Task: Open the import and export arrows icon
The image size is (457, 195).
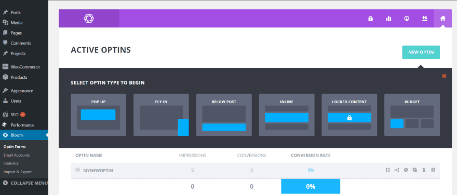Action: pyautogui.click(x=424, y=19)
